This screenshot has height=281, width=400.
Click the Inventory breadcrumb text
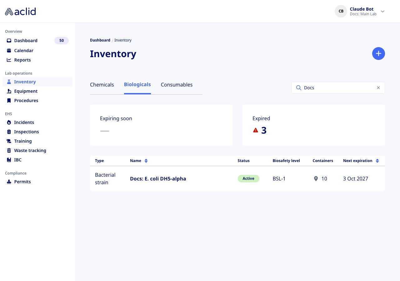(123, 40)
